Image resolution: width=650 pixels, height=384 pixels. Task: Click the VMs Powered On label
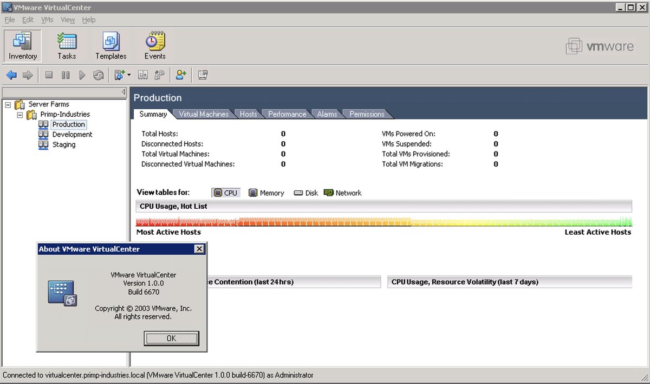(x=408, y=134)
